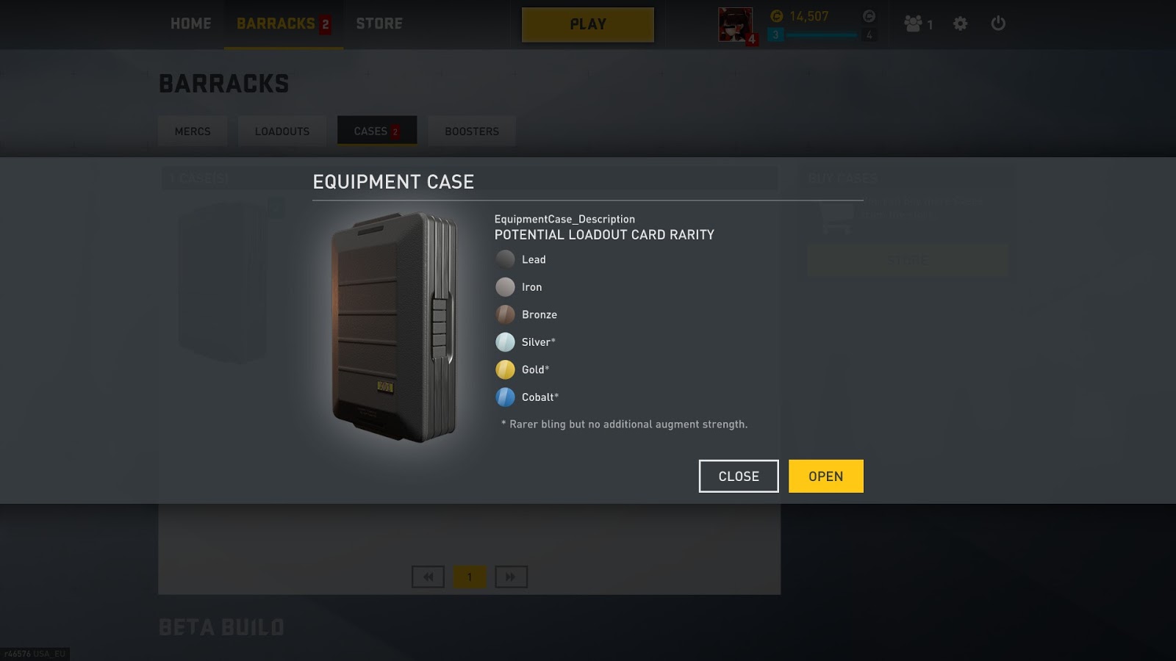
Task: Go to next page arrows
Action: coord(511,577)
